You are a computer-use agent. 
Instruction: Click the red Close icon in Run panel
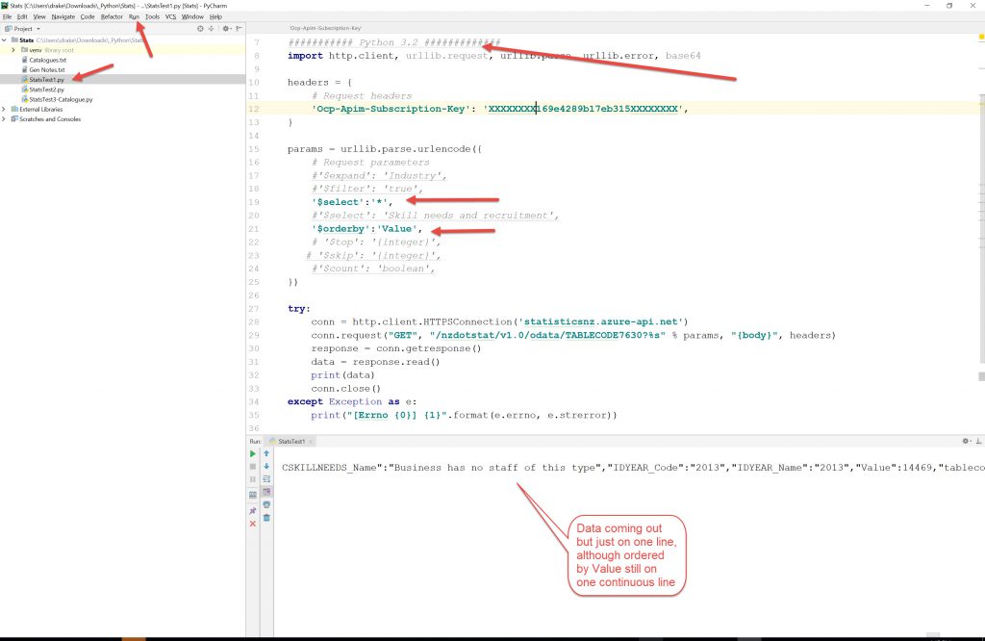[x=253, y=524]
